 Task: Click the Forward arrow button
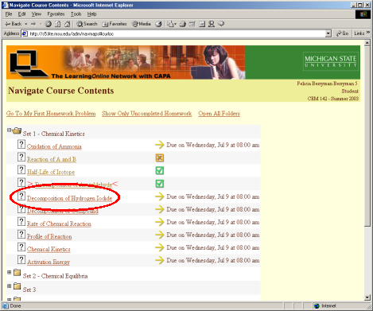tap(33, 24)
